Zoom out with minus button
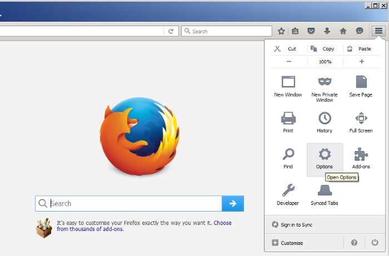Image resolution: width=389 pixels, height=256 pixels. (289, 62)
